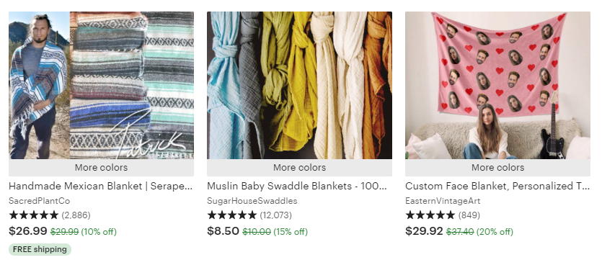
Task: Open the Custom Face Blanket product image
Action: point(497,85)
